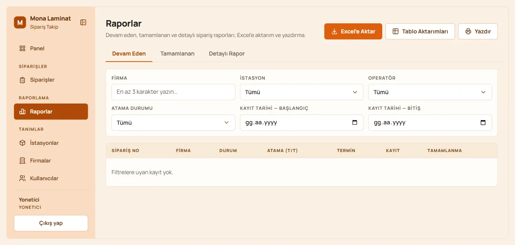Focus the Firma search field
Image resolution: width=515 pixels, height=245 pixels.
pyautogui.click(x=173, y=92)
